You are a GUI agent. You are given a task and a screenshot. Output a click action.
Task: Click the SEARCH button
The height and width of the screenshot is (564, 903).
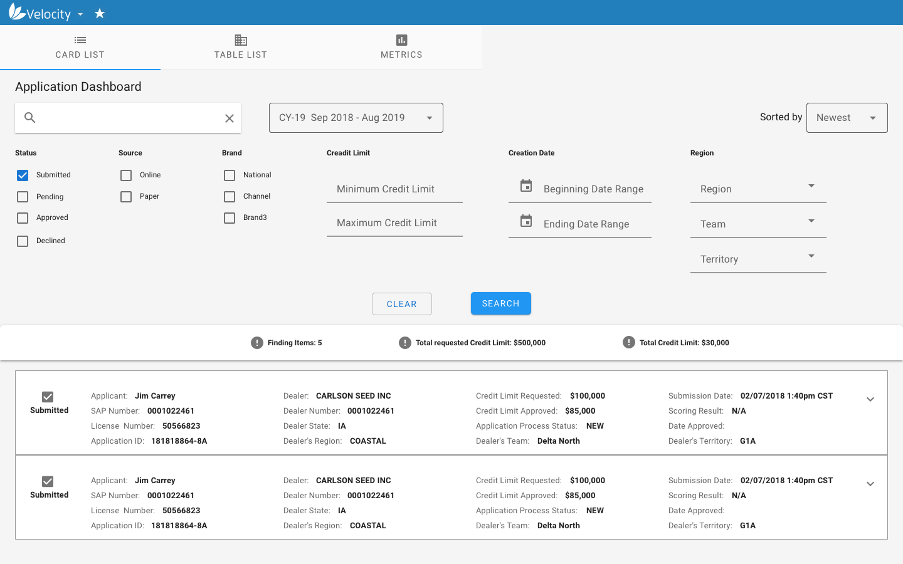click(x=501, y=303)
